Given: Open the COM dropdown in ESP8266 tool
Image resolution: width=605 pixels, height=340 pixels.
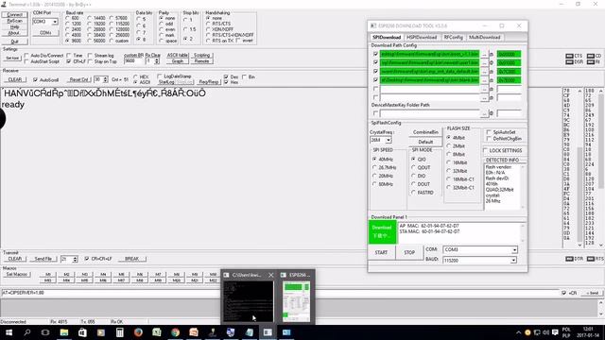Looking at the screenshot, I should 514,249.
